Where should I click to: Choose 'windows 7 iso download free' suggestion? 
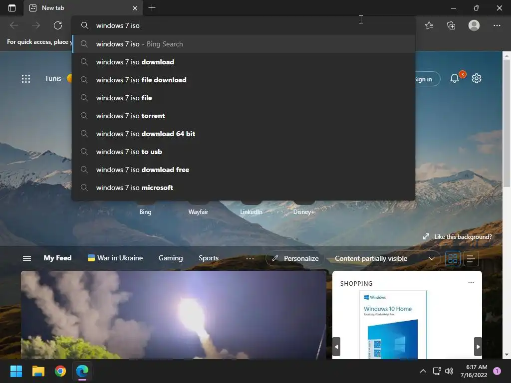point(244,170)
